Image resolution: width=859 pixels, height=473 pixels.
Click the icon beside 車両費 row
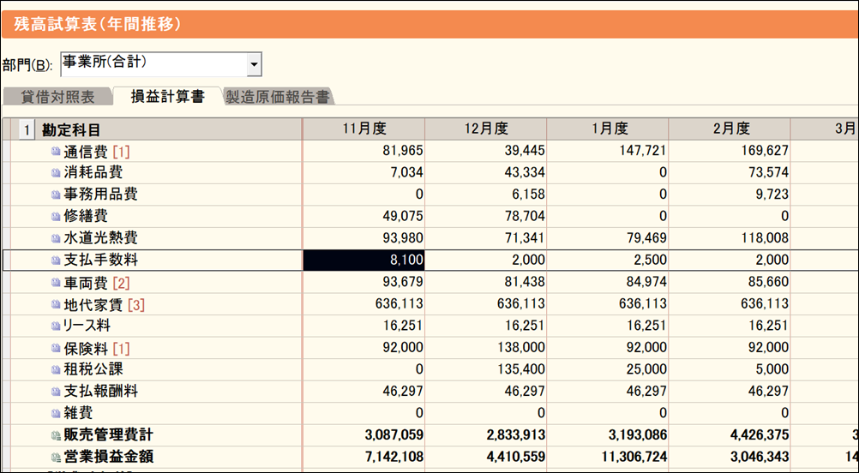click(x=56, y=283)
